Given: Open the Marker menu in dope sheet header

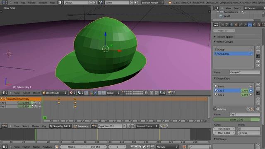Looking at the screenshot, I should click(x=35, y=126).
